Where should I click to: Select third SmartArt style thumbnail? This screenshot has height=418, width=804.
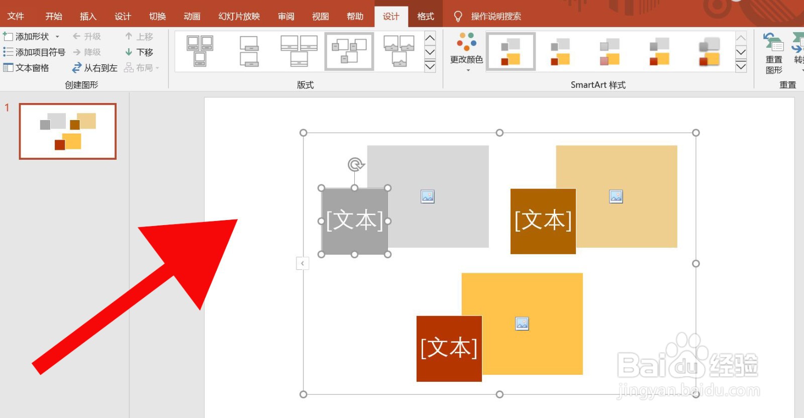point(610,52)
